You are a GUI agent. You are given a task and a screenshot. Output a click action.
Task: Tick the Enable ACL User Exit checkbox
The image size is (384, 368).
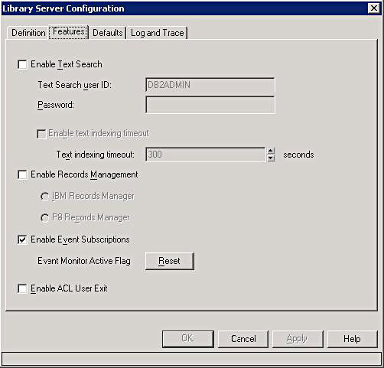click(x=22, y=289)
